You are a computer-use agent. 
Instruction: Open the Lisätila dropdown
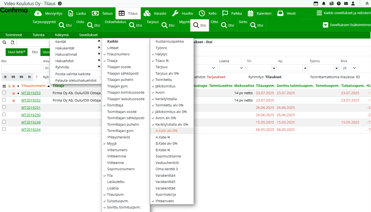232,68
